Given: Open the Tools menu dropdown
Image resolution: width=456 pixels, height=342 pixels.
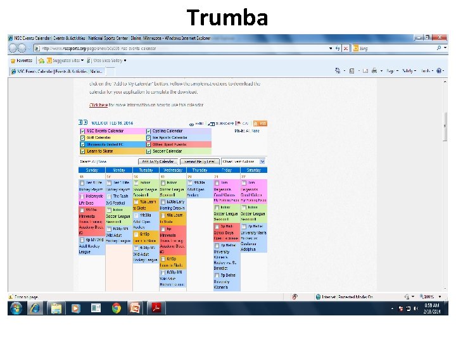Looking at the screenshot, I should pyautogui.click(x=427, y=71).
